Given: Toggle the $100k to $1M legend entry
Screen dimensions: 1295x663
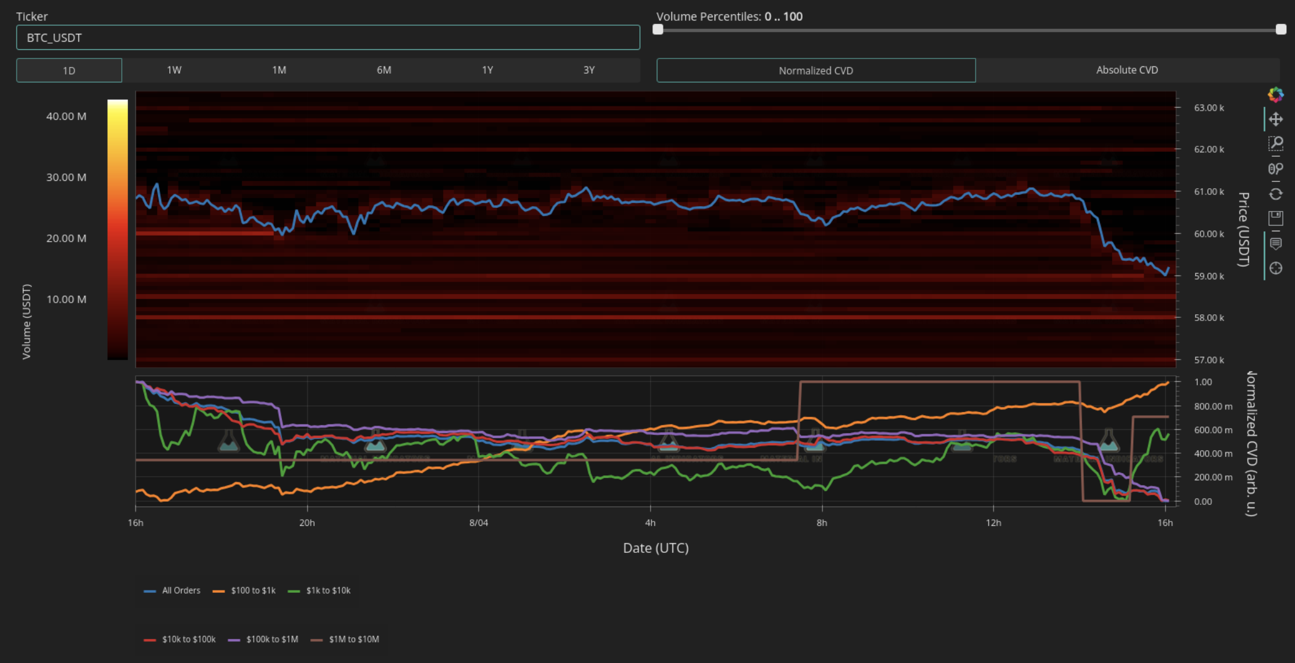Looking at the screenshot, I should (x=263, y=640).
